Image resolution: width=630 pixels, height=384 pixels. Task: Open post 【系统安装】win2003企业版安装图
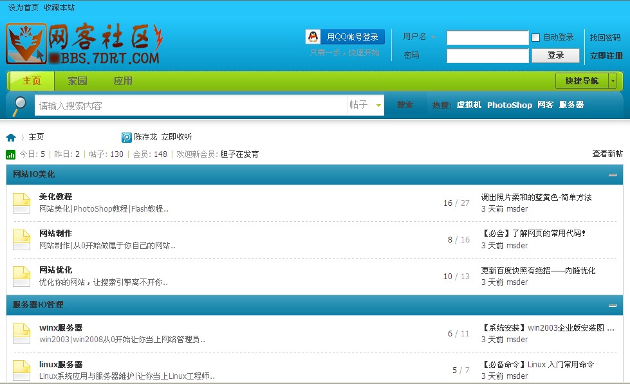pyautogui.click(x=548, y=328)
